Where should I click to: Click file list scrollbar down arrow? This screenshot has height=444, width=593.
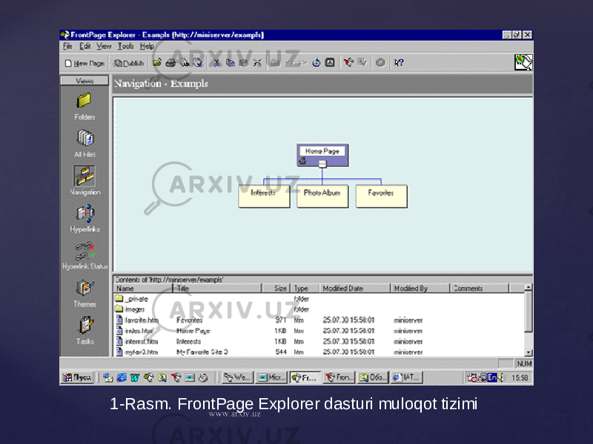pos(529,353)
